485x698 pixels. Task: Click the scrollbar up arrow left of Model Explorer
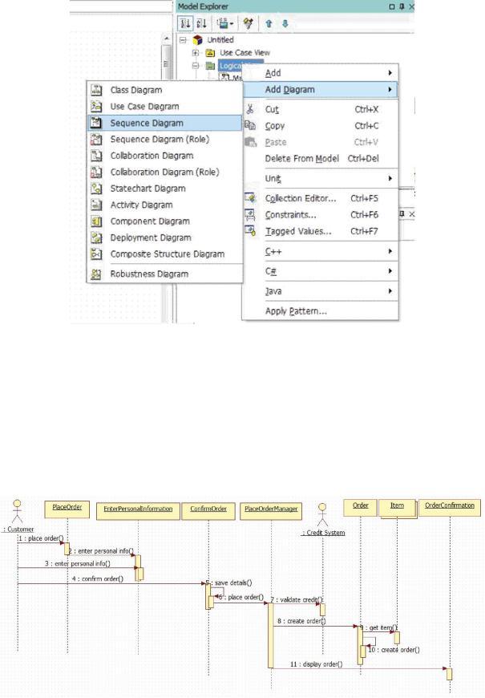tap(167, 39)
